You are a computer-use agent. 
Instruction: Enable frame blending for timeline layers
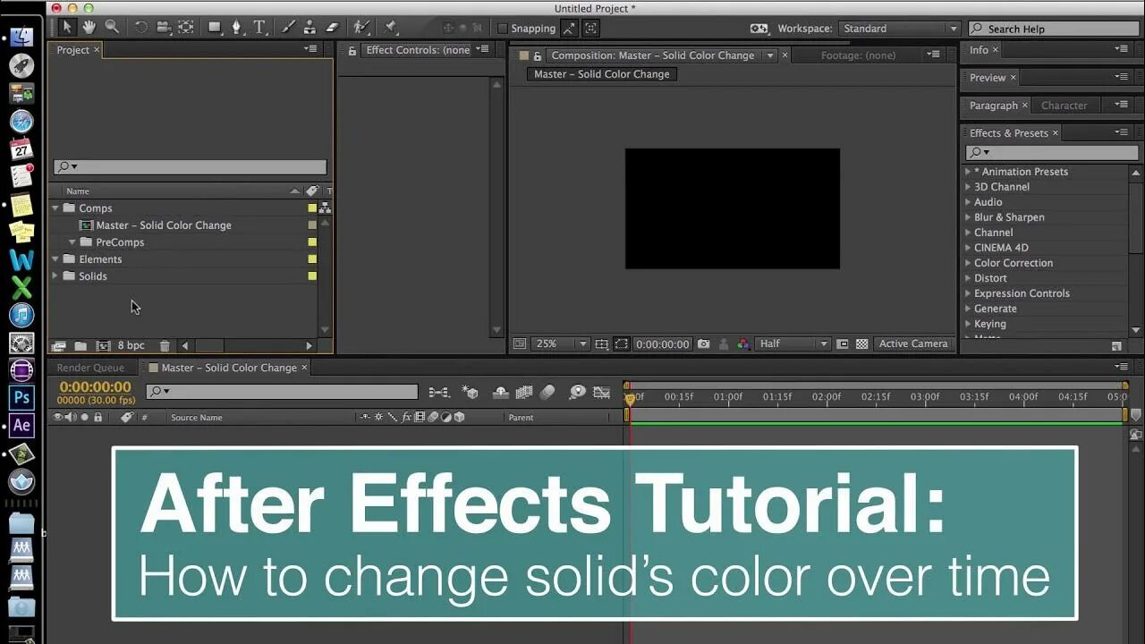(524, 392)
